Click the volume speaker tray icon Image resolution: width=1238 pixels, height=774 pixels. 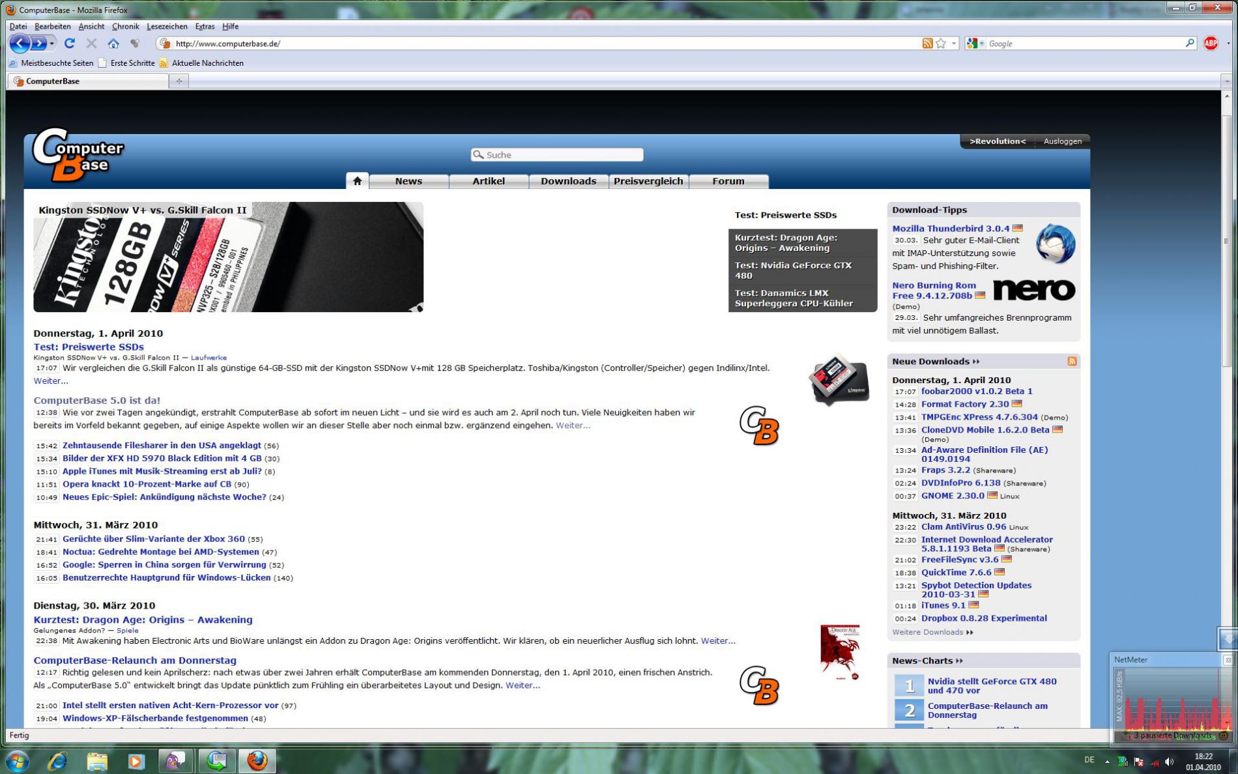1170,762
